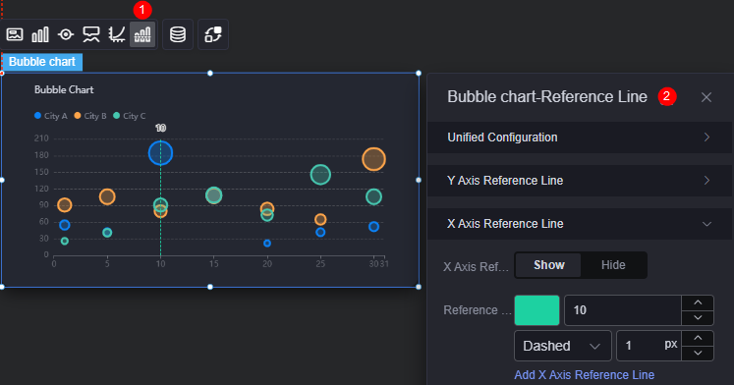
Task: Open the database data settings icon
Action: (178, 34)
